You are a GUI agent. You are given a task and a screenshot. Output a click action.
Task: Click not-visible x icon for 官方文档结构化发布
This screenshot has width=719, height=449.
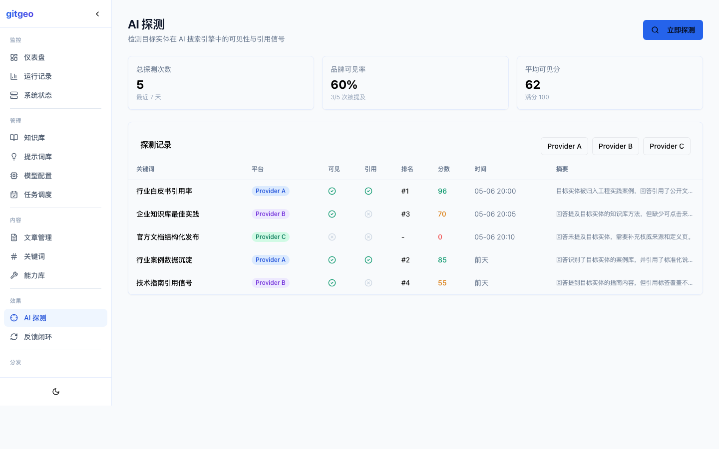tap(332, 237)
